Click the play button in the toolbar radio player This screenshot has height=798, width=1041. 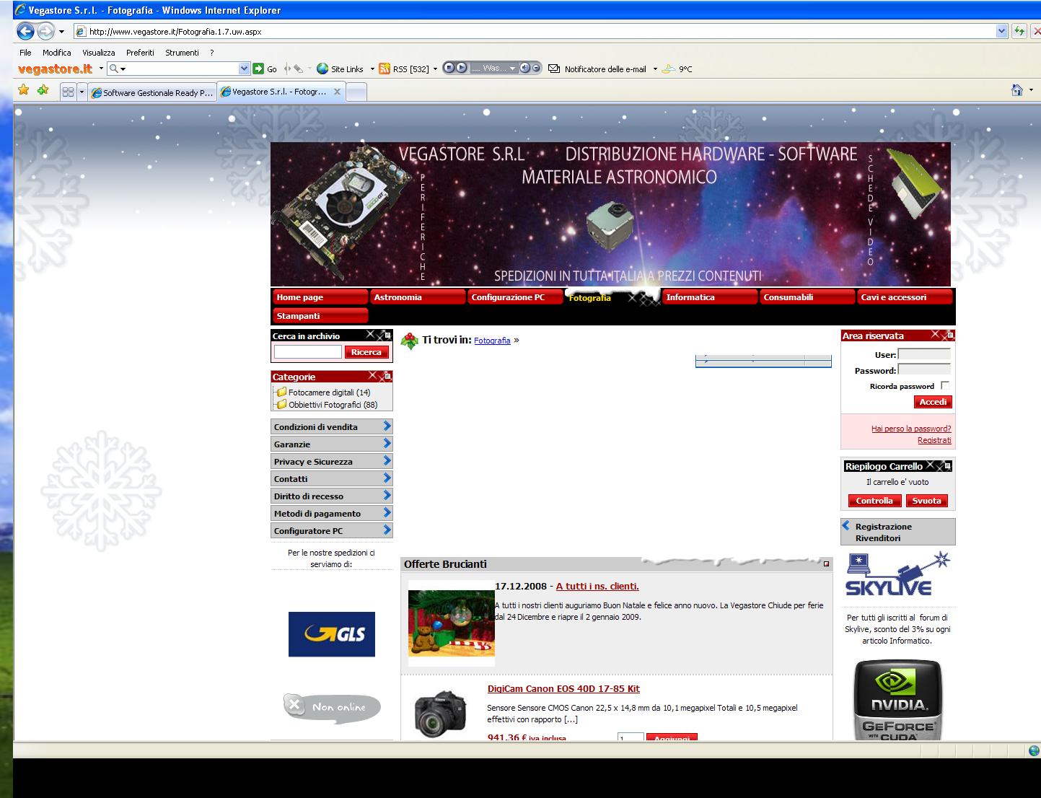click(x=462, y=68)
